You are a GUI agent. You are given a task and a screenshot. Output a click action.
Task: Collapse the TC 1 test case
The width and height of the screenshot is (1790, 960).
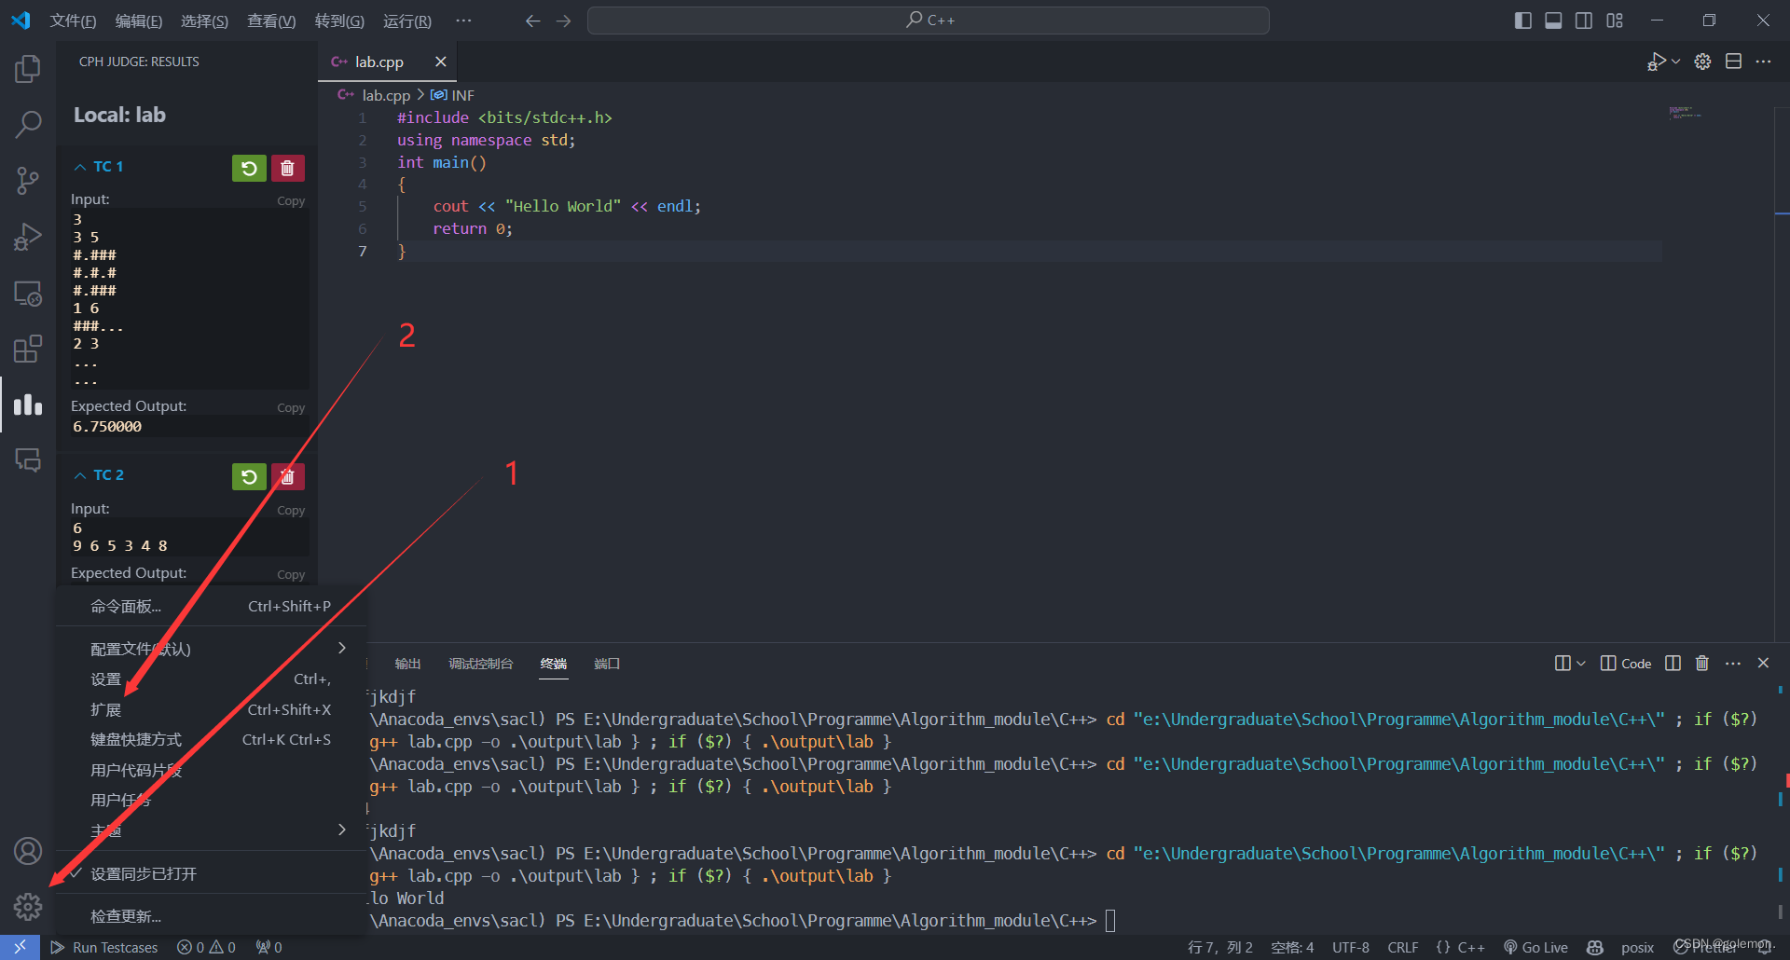pyautogui.click(x=80, y=167)
